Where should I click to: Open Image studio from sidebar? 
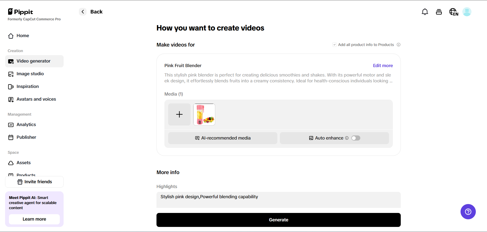click(x=30, y=74)
